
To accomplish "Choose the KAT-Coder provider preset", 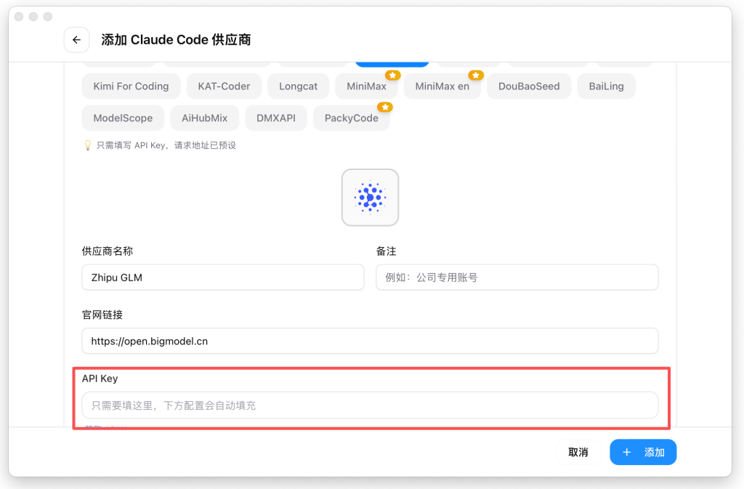I will pos(224,86).
